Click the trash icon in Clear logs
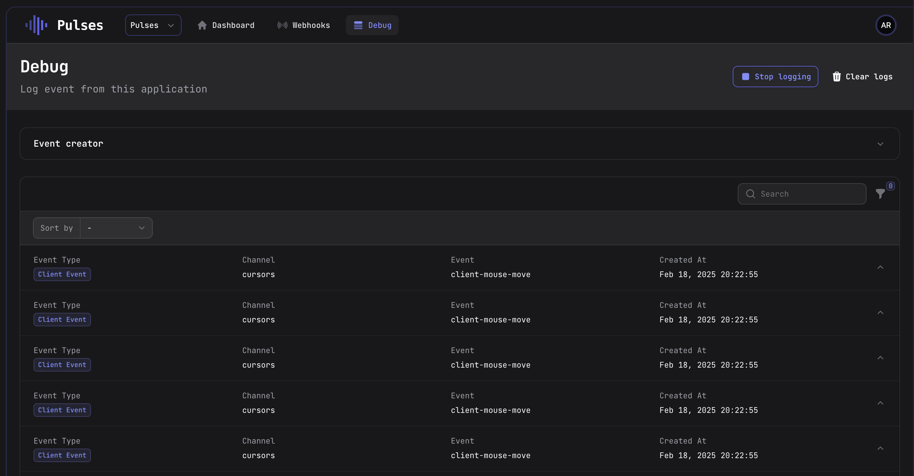This screenshot has width=914, height=476. (837, 77)
